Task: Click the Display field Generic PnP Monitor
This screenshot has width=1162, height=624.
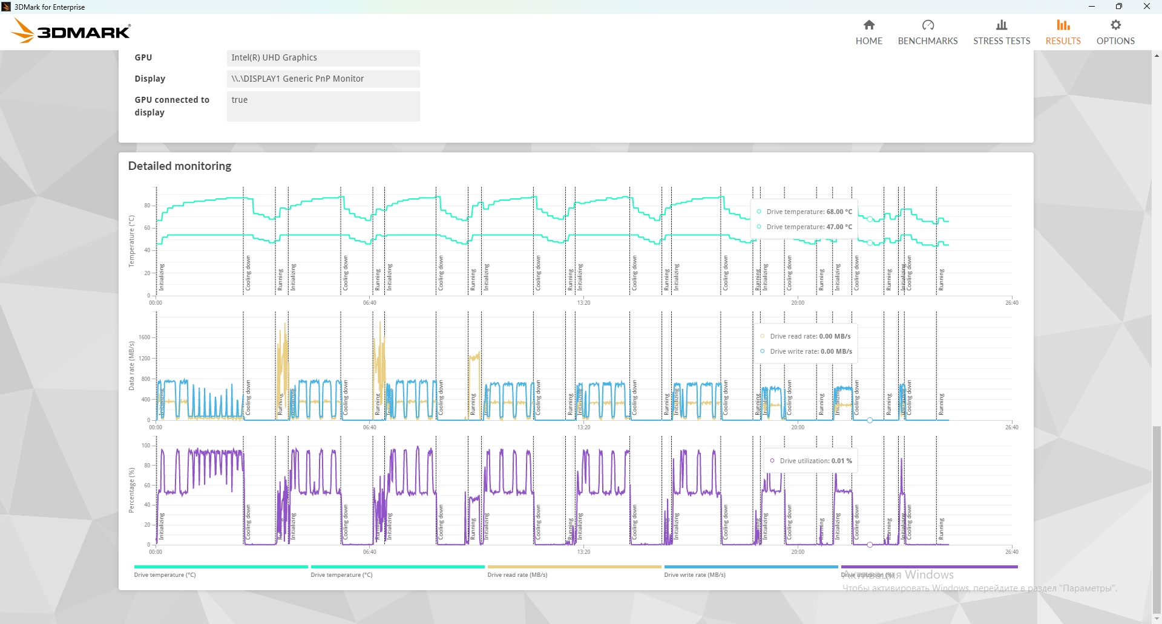Action: [x=323, y=79]
